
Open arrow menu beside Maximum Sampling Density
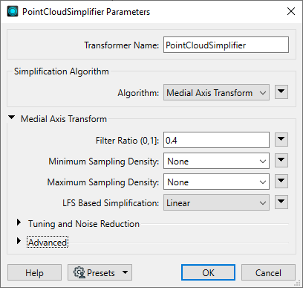[281, 182]
